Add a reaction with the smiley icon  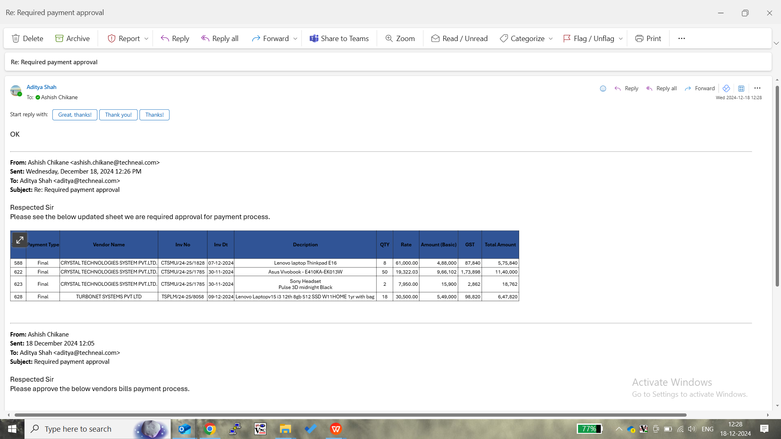tap(603, 89)
